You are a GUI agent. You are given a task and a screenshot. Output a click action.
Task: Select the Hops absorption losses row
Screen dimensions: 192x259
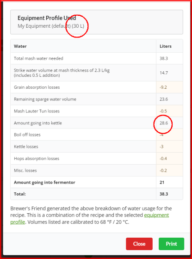[x=97, y=158]
